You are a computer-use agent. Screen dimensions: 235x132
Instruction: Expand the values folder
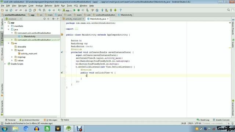click(12, 60)
